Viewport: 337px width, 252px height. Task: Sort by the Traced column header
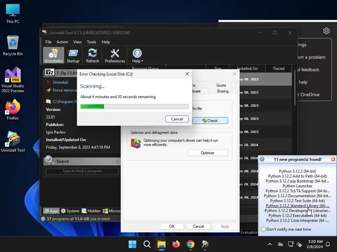pos(278,69)
